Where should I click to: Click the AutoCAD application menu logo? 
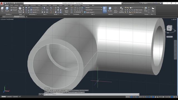(x=2, y=4)
